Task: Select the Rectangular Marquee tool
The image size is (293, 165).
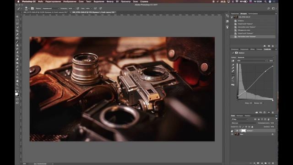Action: [17, 20]
